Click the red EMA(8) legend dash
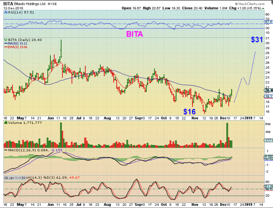Viewport: 273px width, 208px height. tap(5, 47)
